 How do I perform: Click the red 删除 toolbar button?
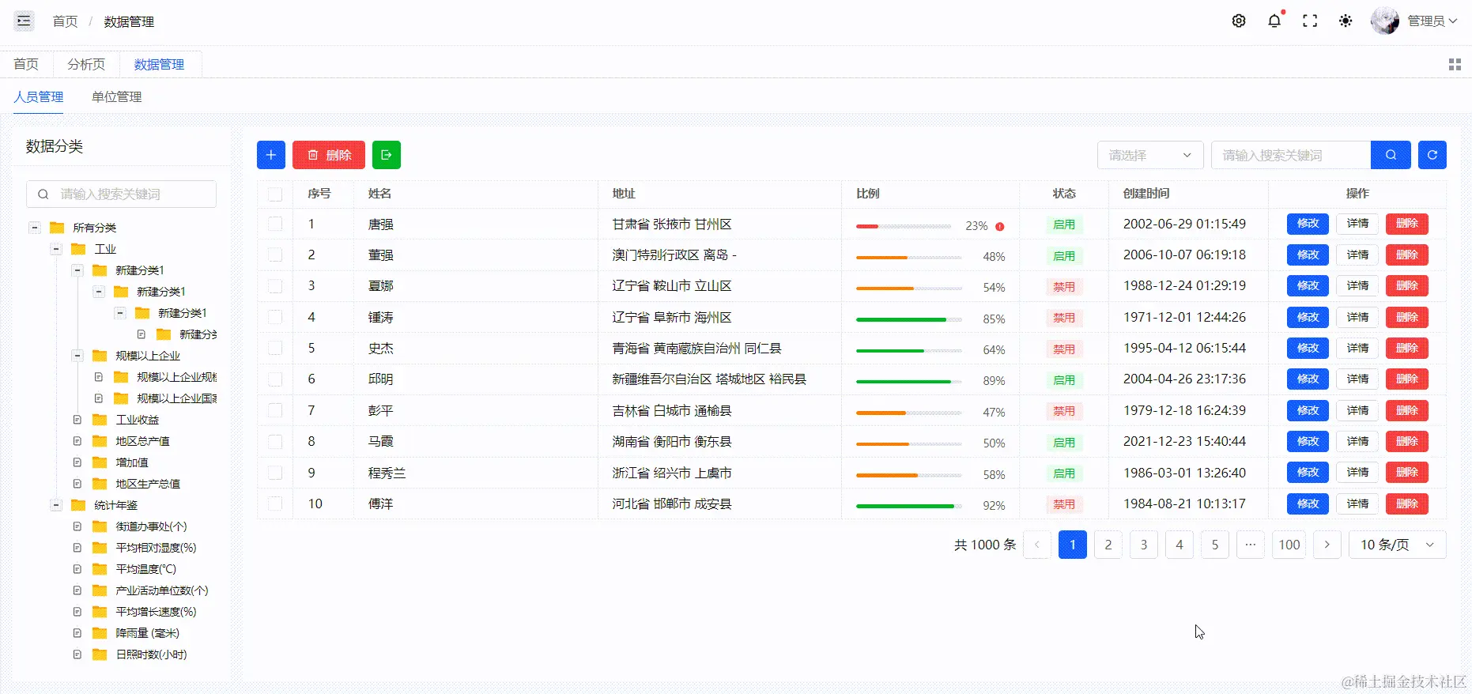pos(329,155)
